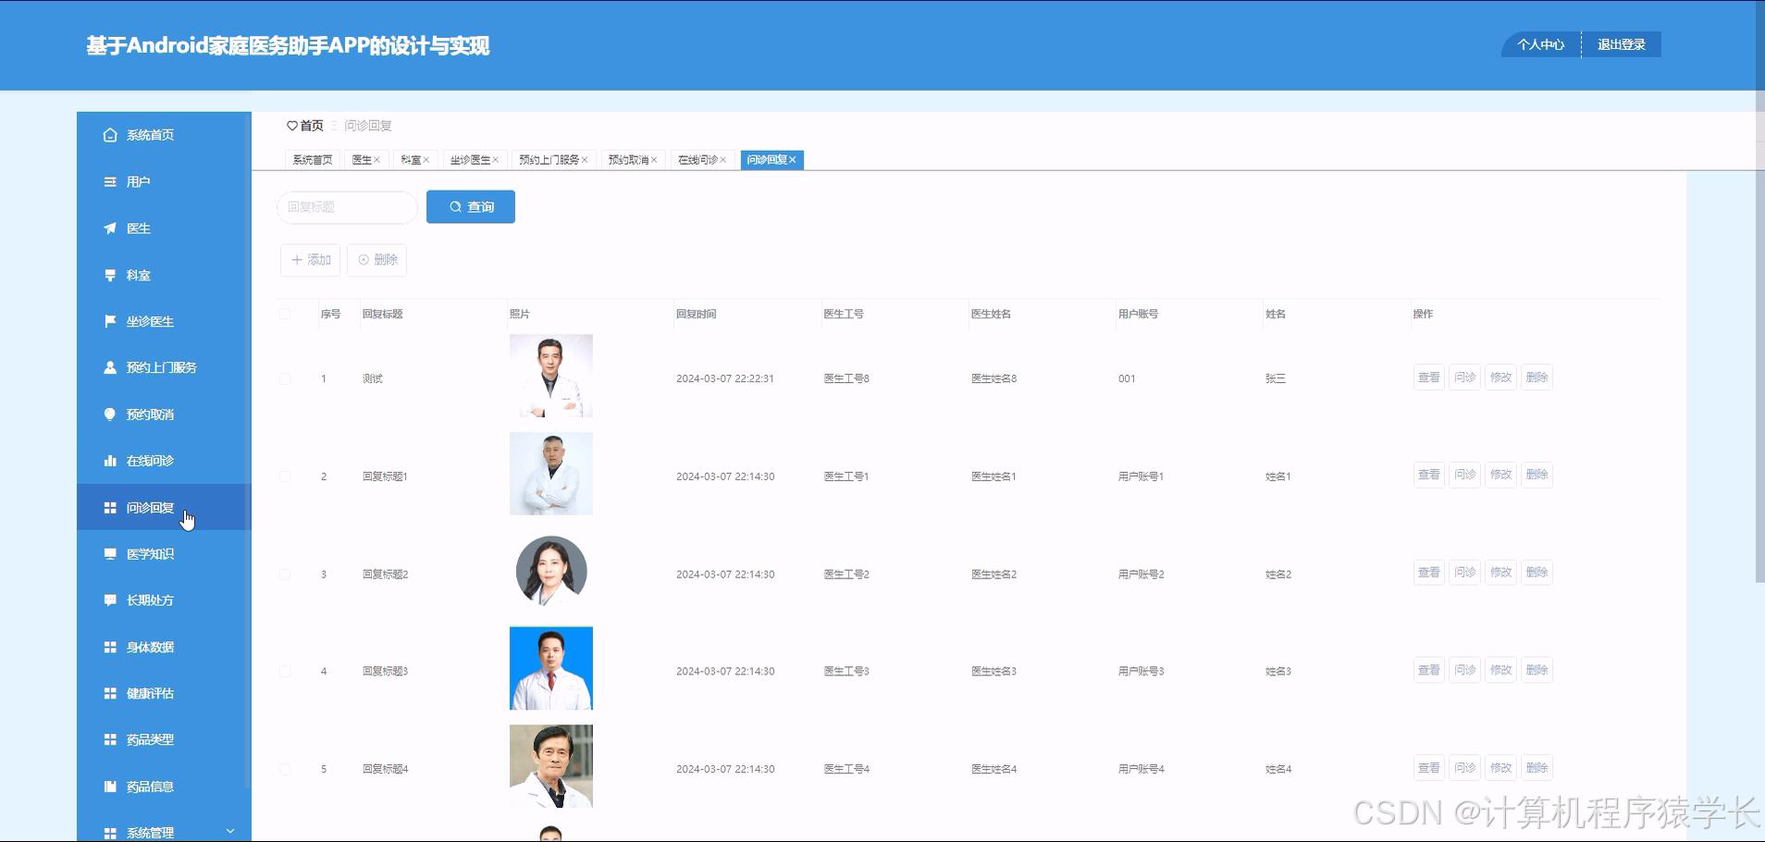Click the 查看 button for row 测试
This screenshot has height=842, width=1765.
(1429, 378)
